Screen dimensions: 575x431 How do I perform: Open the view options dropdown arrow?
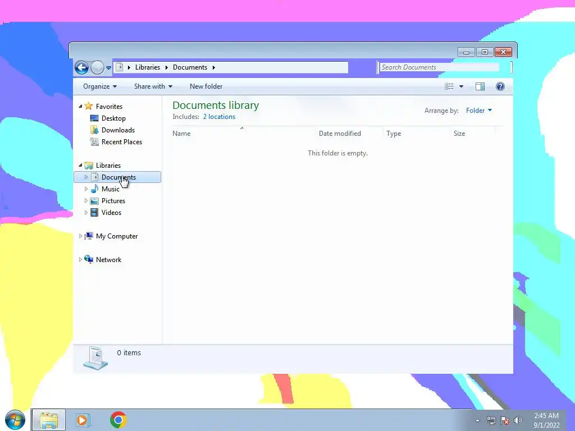(x=462, y=86)
